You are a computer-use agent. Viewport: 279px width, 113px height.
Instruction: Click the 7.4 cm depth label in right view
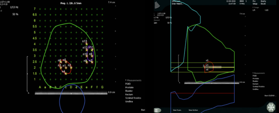242,14
